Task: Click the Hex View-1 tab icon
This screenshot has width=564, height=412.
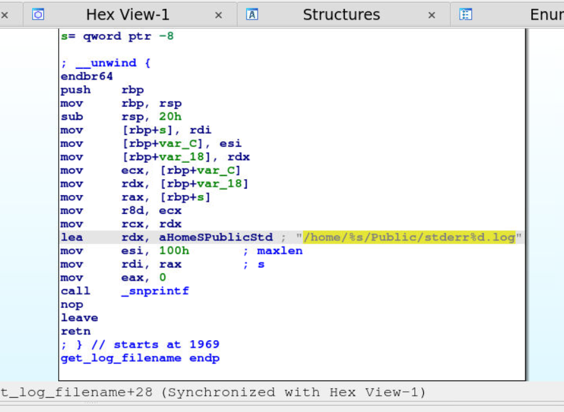Action: click(x=38, y=15)
